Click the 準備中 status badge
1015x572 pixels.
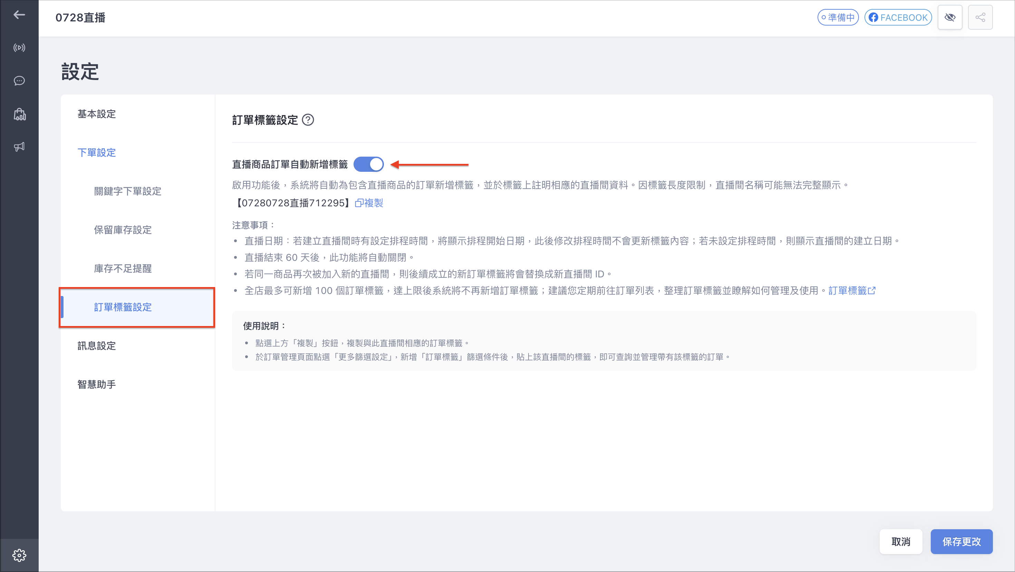(x=838, y=17)
